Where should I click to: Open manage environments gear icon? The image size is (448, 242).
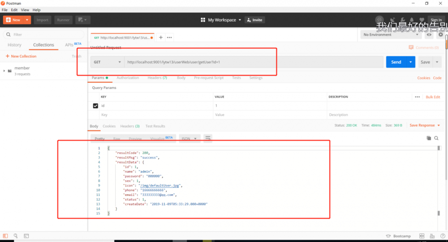tap(440, 34)
